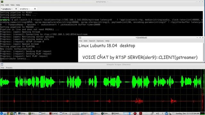Open the text editor Help menu
Image resolution: width=205 pixels, height=115 pixels.
(x=107, y=41)
